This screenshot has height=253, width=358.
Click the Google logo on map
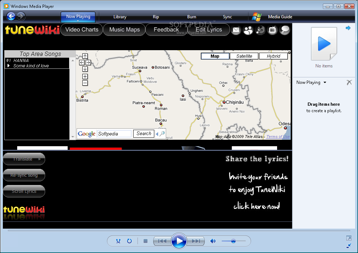87,134
